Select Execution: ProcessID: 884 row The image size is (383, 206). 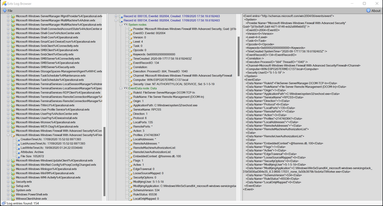(x=160, y=72)
